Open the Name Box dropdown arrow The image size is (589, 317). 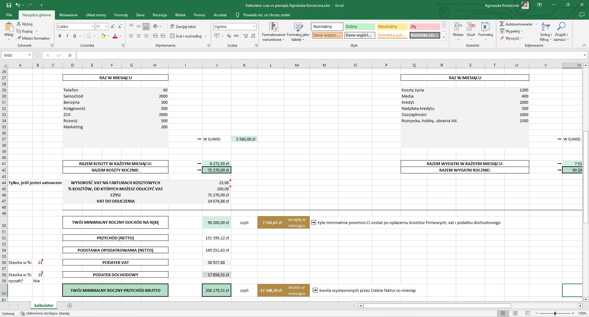click(x=29, y=55)
